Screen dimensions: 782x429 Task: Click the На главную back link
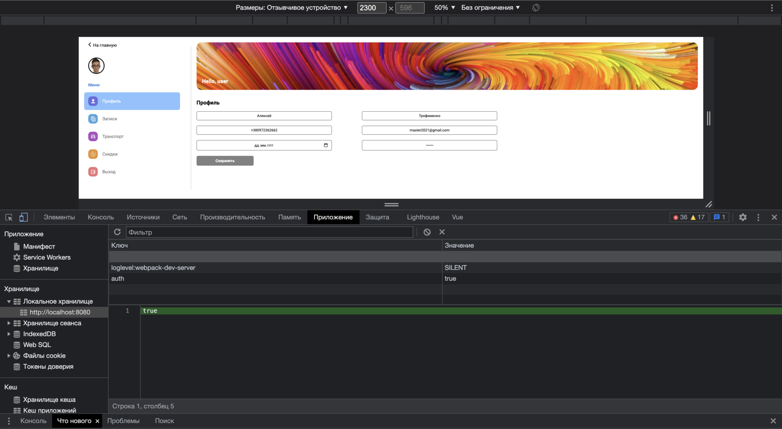coord(103,45)
